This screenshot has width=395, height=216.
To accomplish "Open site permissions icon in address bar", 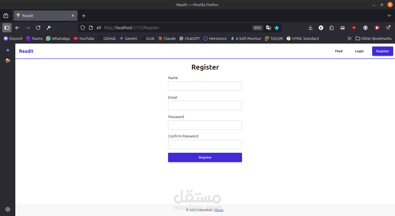I will coord(99,28).
